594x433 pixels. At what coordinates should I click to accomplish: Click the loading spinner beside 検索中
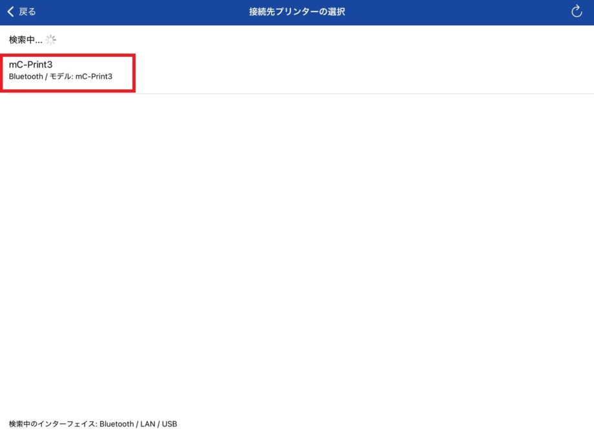pyautogui.click(x=51, y=40)
